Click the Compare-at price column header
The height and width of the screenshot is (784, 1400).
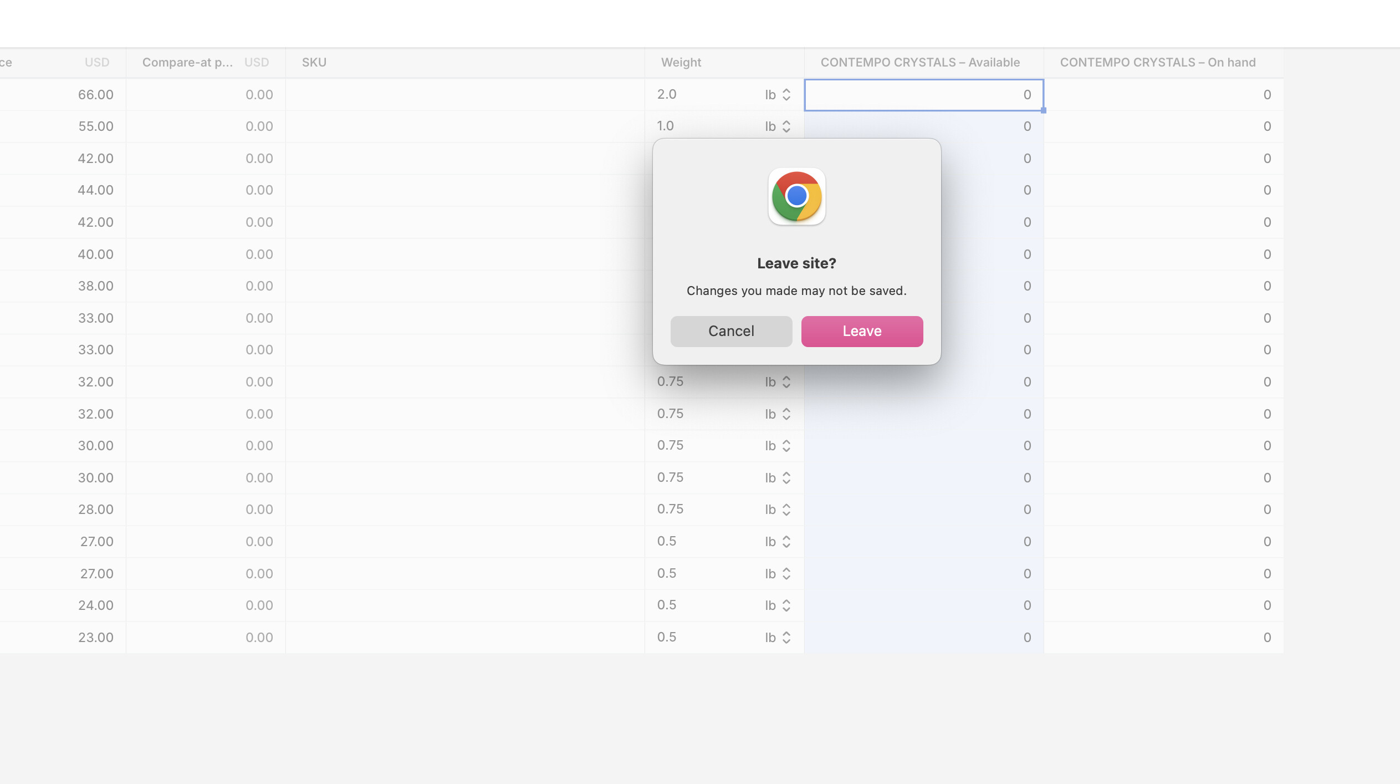pos(188,62)
